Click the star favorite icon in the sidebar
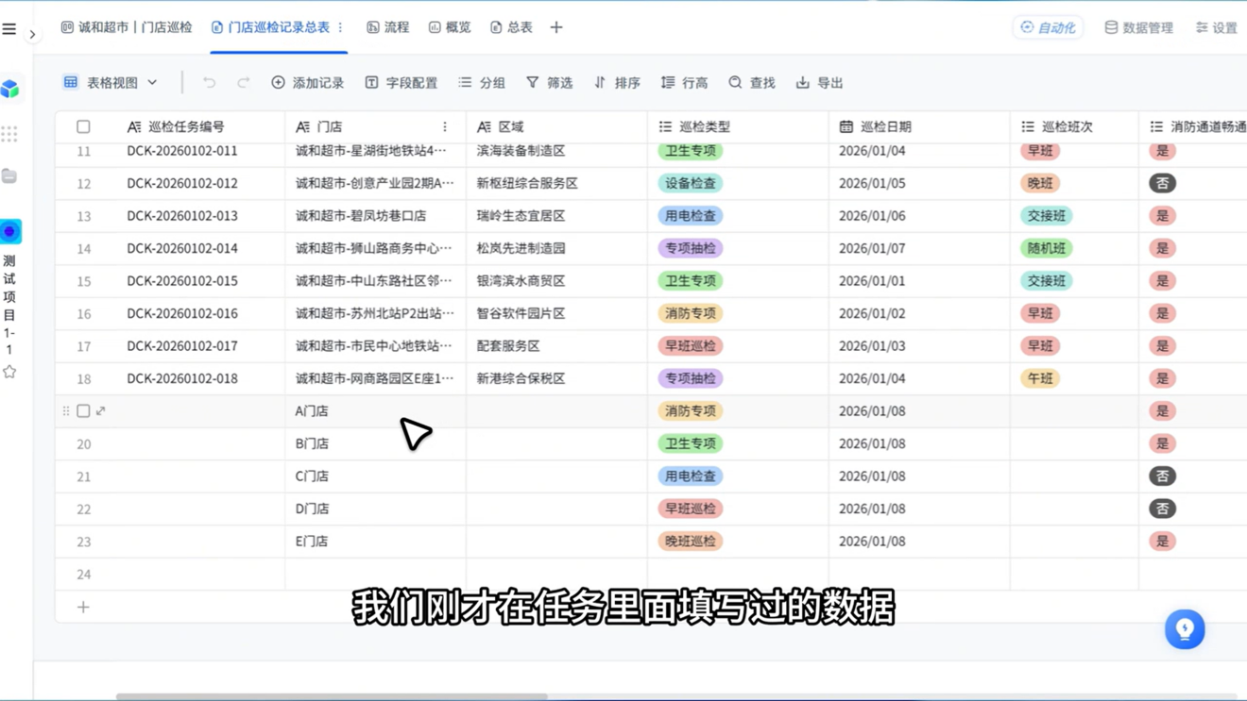 pyautogui.click(x=9, y=372)
